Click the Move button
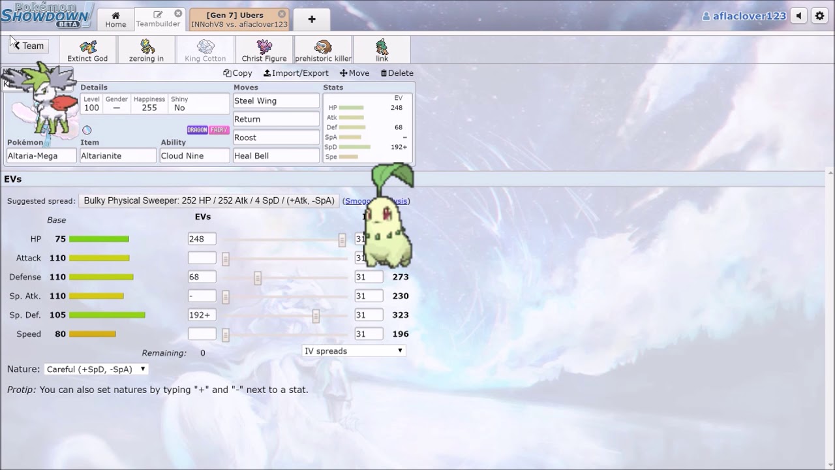 coord(354,73)
